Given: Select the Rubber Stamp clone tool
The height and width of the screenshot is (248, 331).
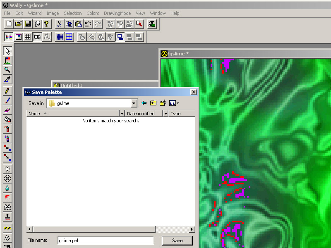Looking at the screenshot, I should point(7,217).
